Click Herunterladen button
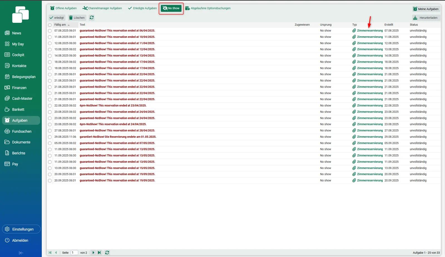The image size is (445, 257). point(426,18)
